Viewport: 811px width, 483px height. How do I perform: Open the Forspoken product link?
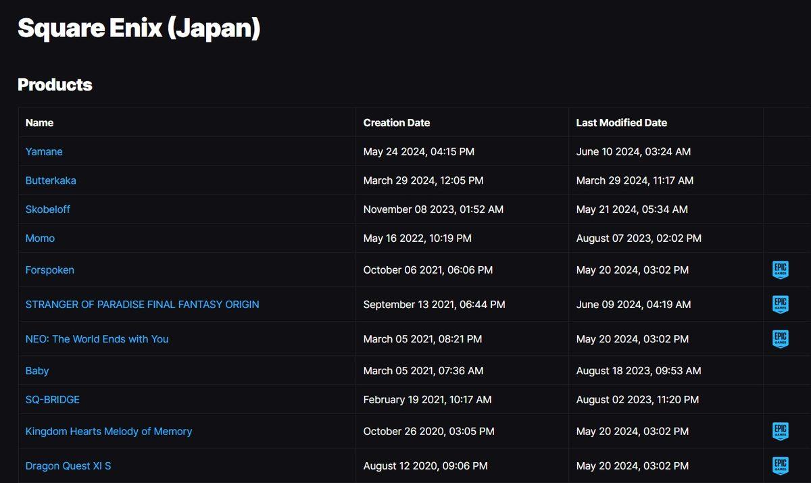pyautogui.click(x=50, y=270)
